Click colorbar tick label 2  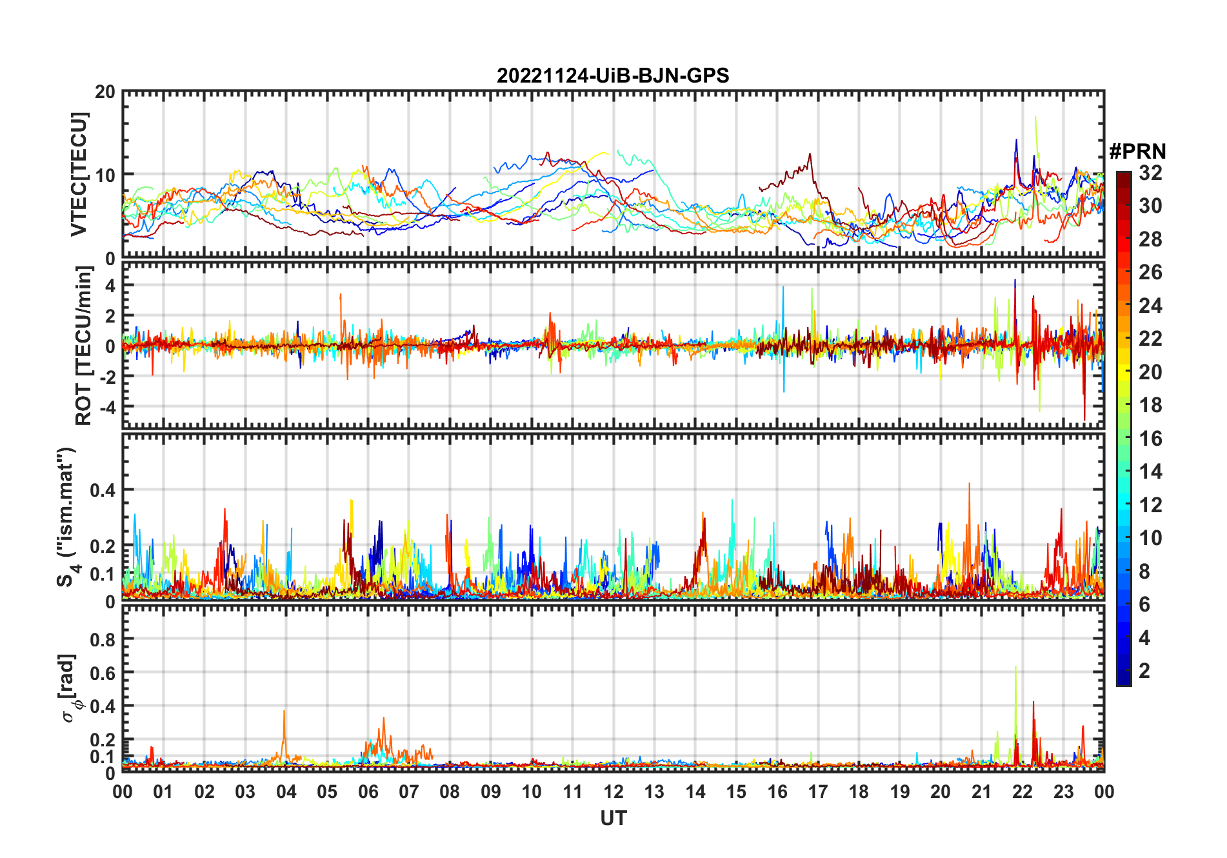click(x=1144, y=671)
